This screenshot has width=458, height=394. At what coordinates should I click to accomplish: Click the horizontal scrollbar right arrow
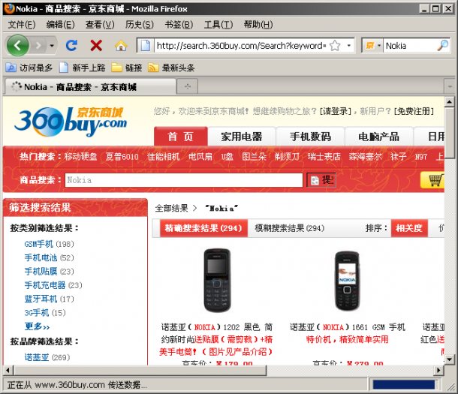coord(438,371)
